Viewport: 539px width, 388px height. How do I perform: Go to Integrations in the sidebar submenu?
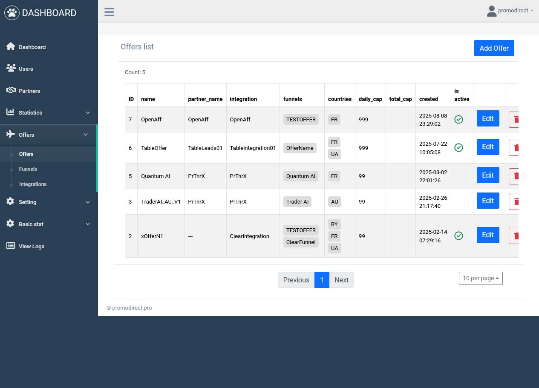[33, 184]
